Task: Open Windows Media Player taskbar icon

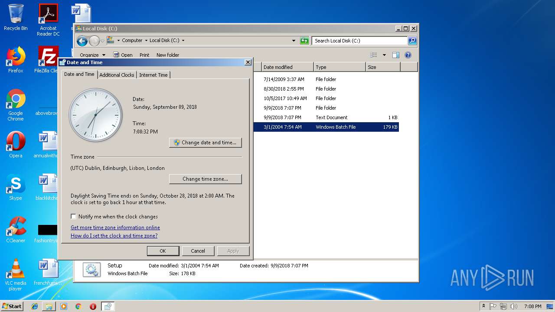Action: (64, 306)
